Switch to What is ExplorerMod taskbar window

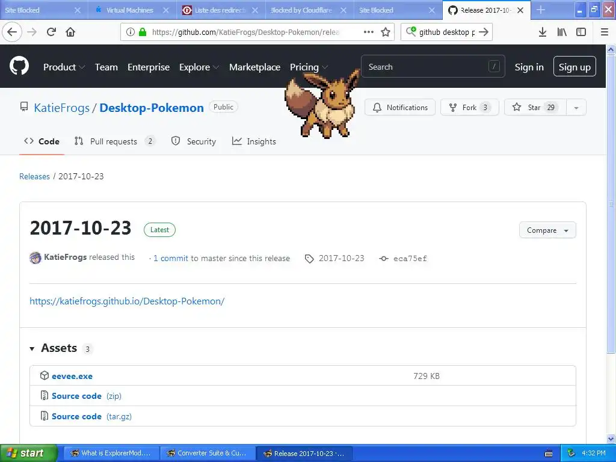(111, 454)
